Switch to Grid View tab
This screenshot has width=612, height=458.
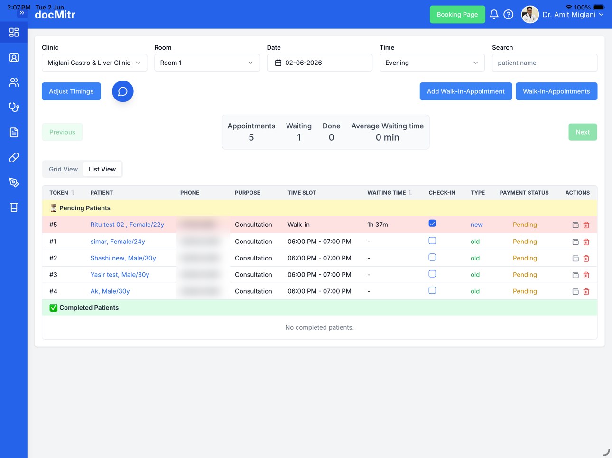coord(63,169)
